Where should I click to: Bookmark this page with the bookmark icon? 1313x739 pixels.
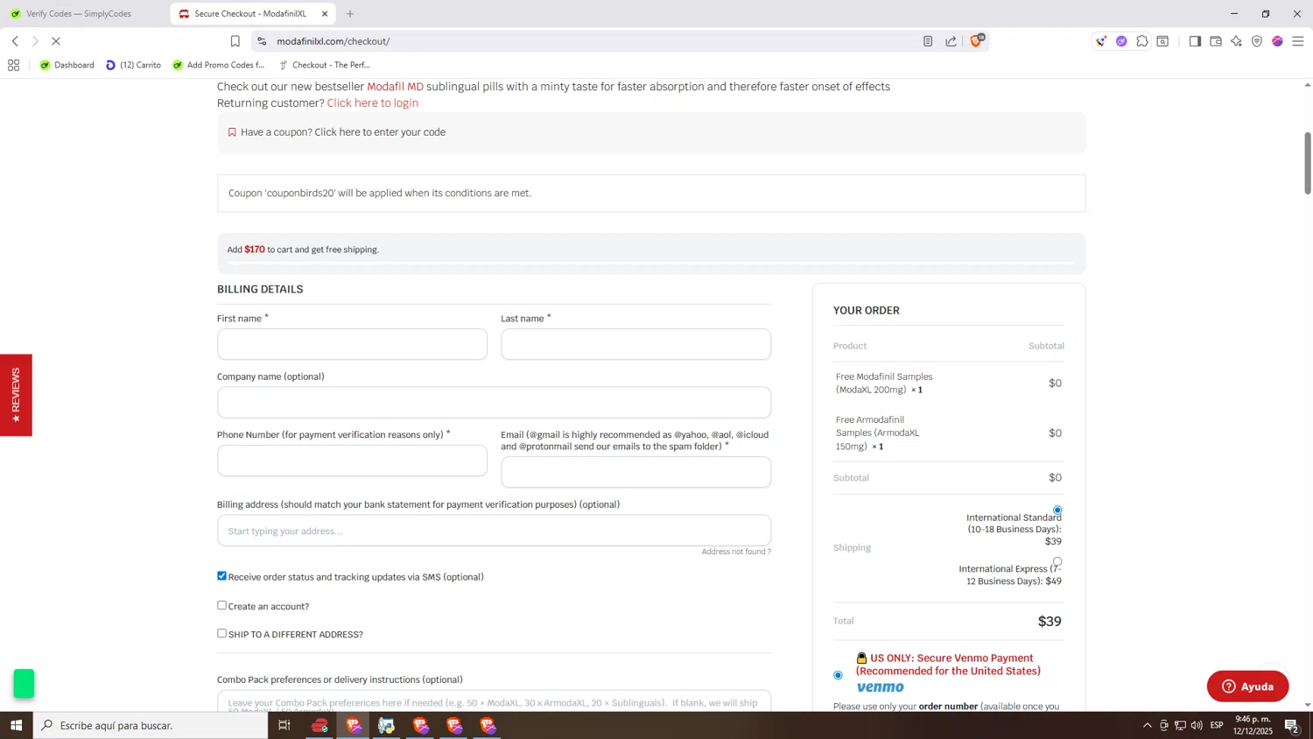[235, 41]
